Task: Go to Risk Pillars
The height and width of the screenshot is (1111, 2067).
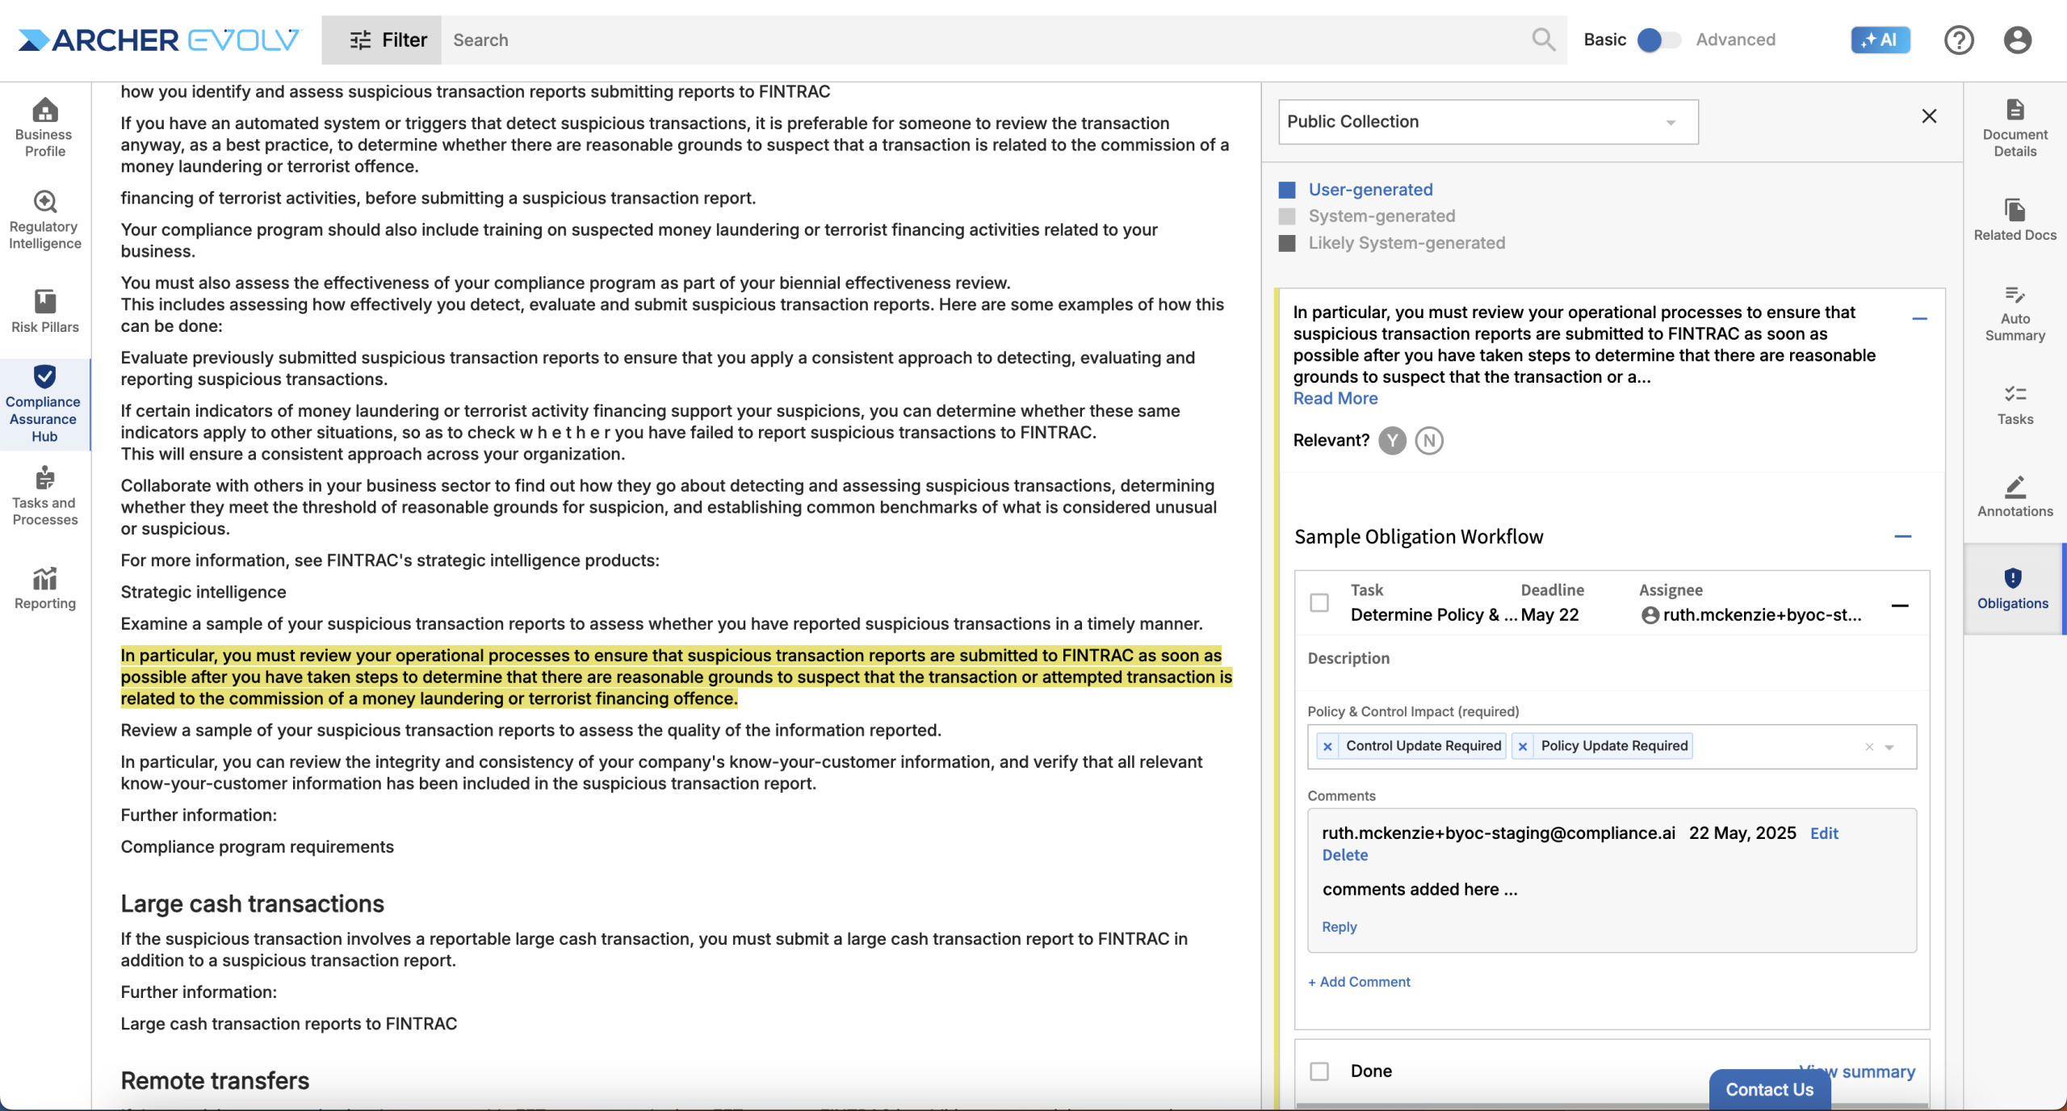Action: click(44, 312)
